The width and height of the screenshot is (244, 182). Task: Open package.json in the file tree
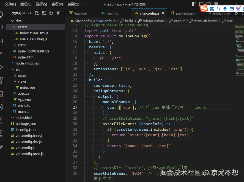point(35,124)
